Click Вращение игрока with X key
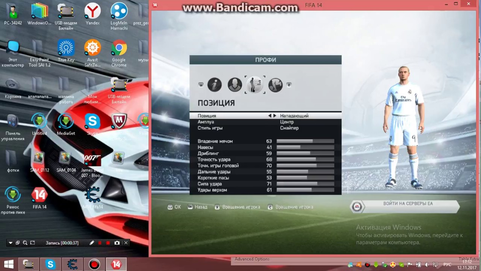Image resolution: width=481 pixels, height=271 pixels. [x=237, y=207]
